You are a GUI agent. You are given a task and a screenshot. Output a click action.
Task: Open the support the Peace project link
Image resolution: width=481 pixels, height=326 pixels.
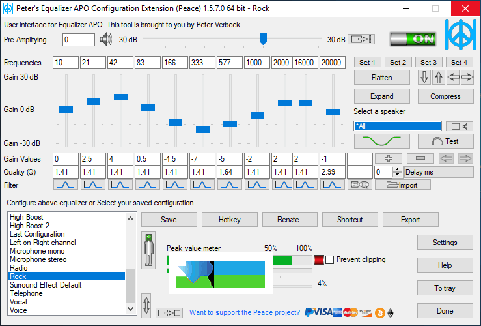245,312
